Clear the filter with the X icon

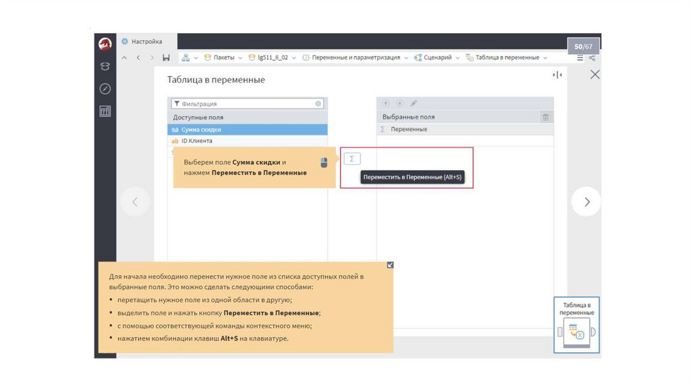319,104
